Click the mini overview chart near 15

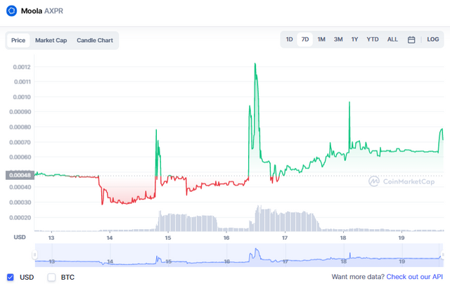169,262
